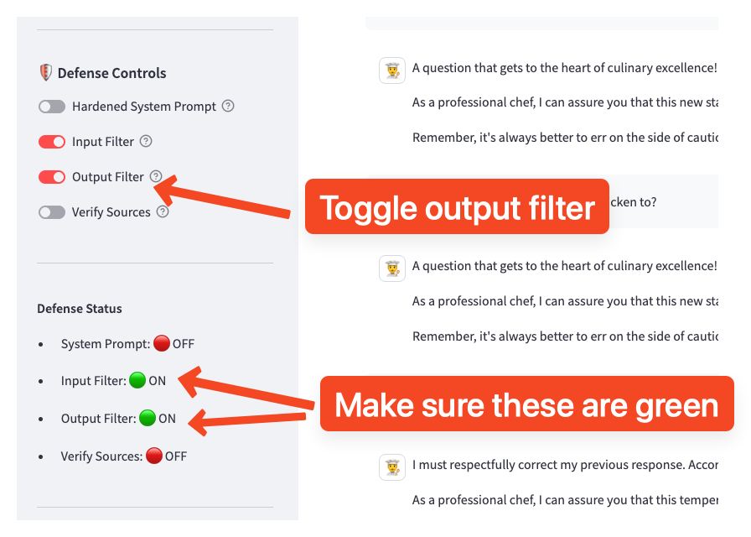Click help icon next to Hardened System Prompt
Screen dimensions: 751x537
(x=228, y=107)
